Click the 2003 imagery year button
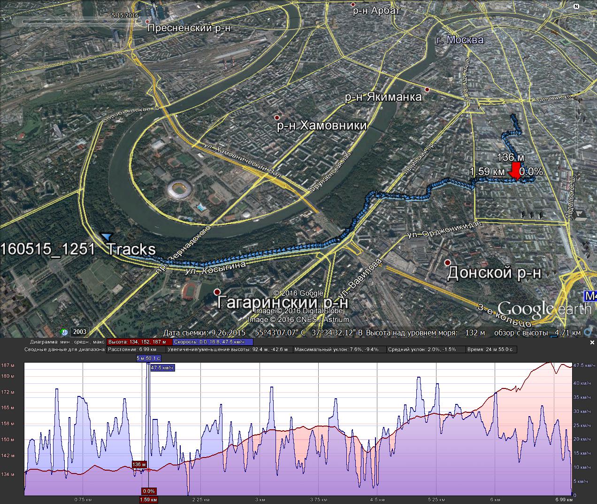 80,332
